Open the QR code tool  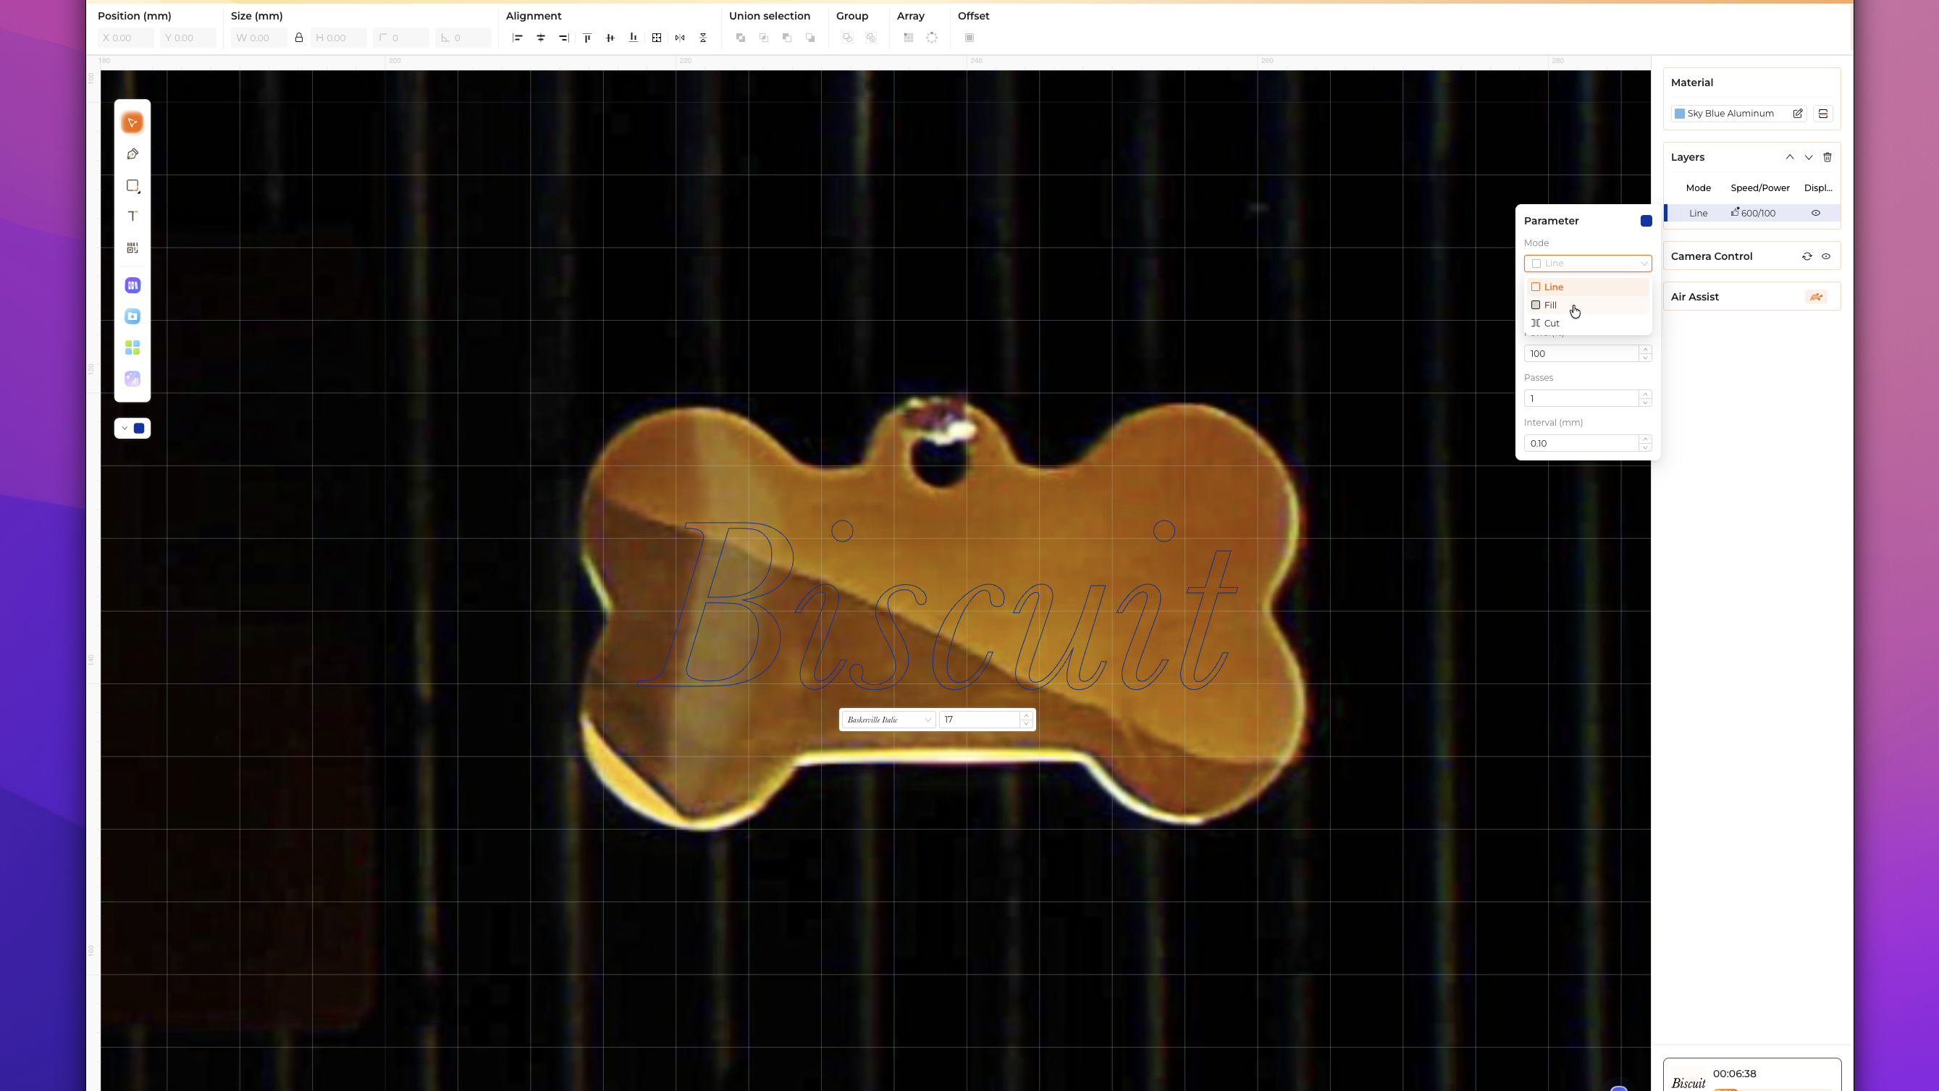133,248
